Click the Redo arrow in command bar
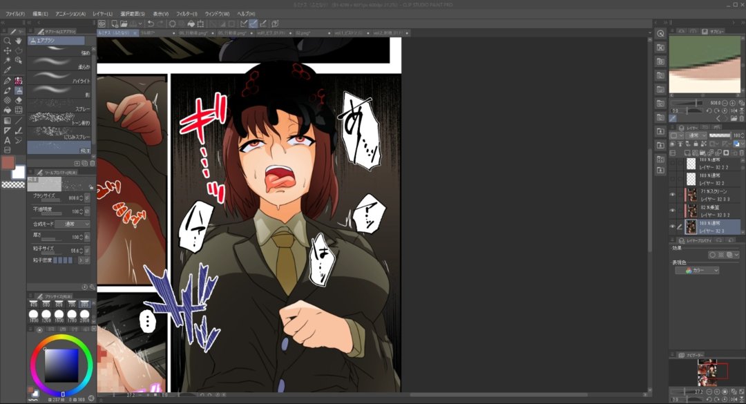746x404 pixels. point(160,23)
